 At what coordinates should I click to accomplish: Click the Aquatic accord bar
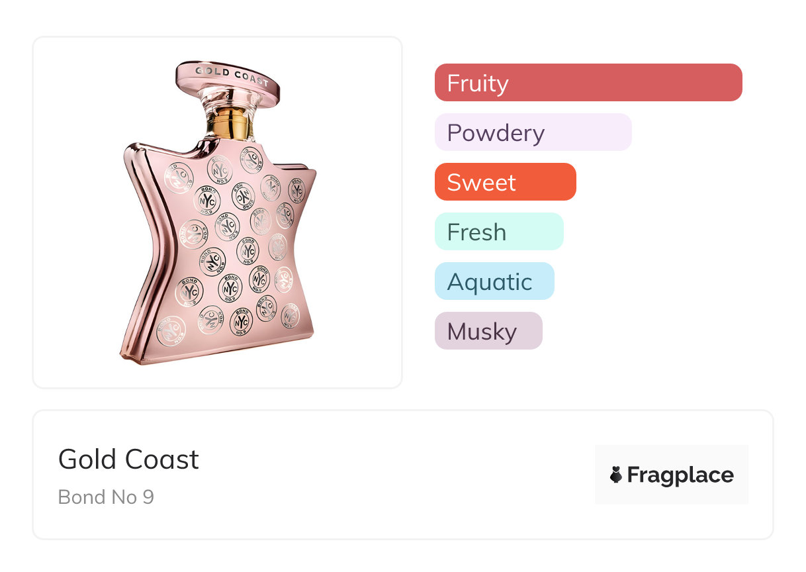click(x=494, y=281)
